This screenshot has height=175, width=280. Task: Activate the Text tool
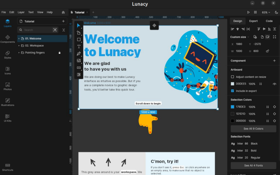(78, 47)
